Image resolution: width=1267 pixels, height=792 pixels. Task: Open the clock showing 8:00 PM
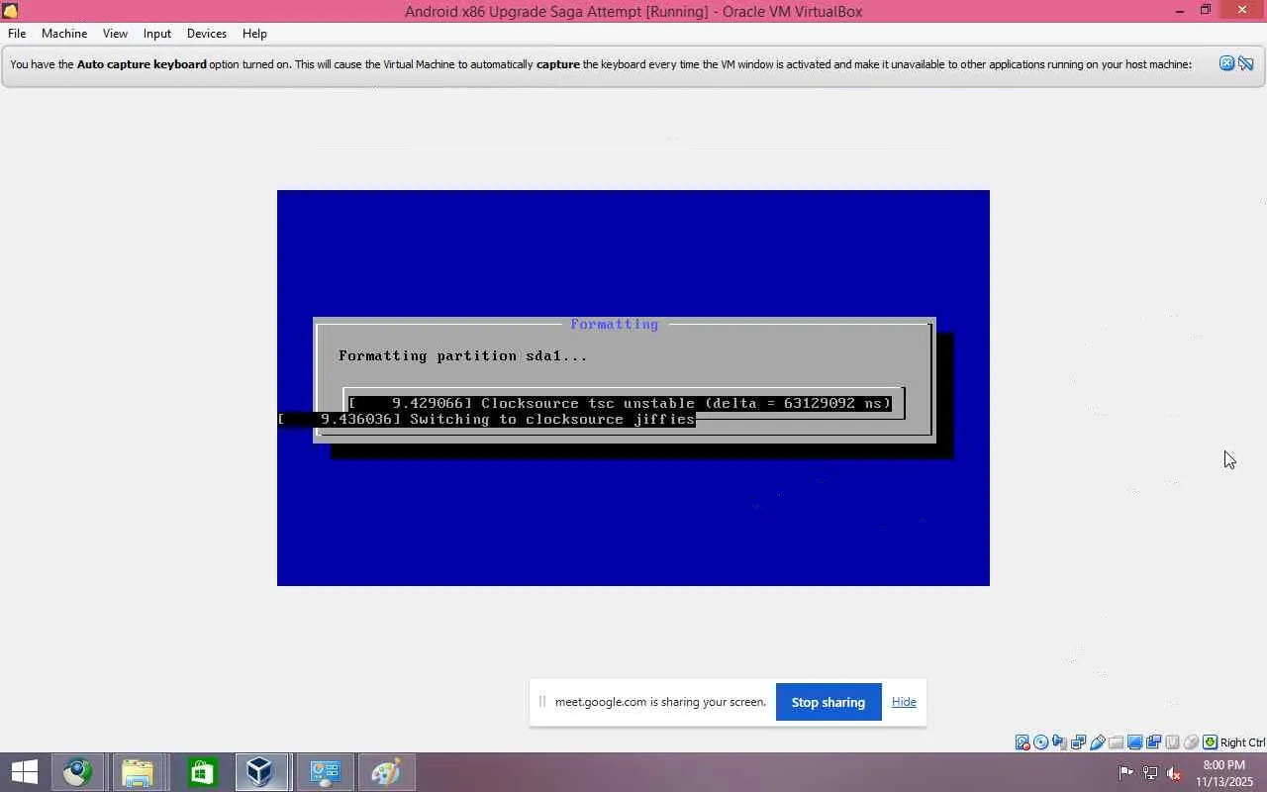point(1224,773)
